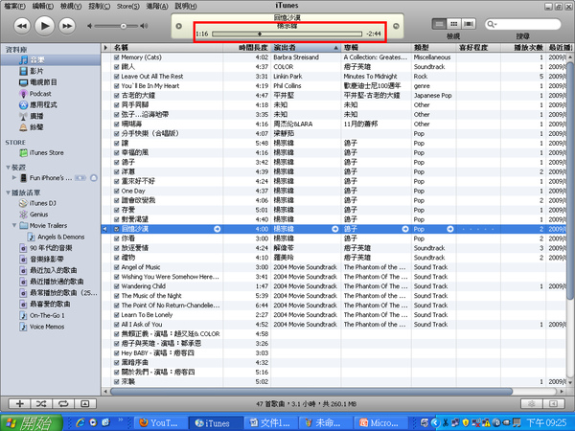This screenshot has width=575, height=431.
Task: Collapse the 播放清單 section
Action: coord(8,193)
